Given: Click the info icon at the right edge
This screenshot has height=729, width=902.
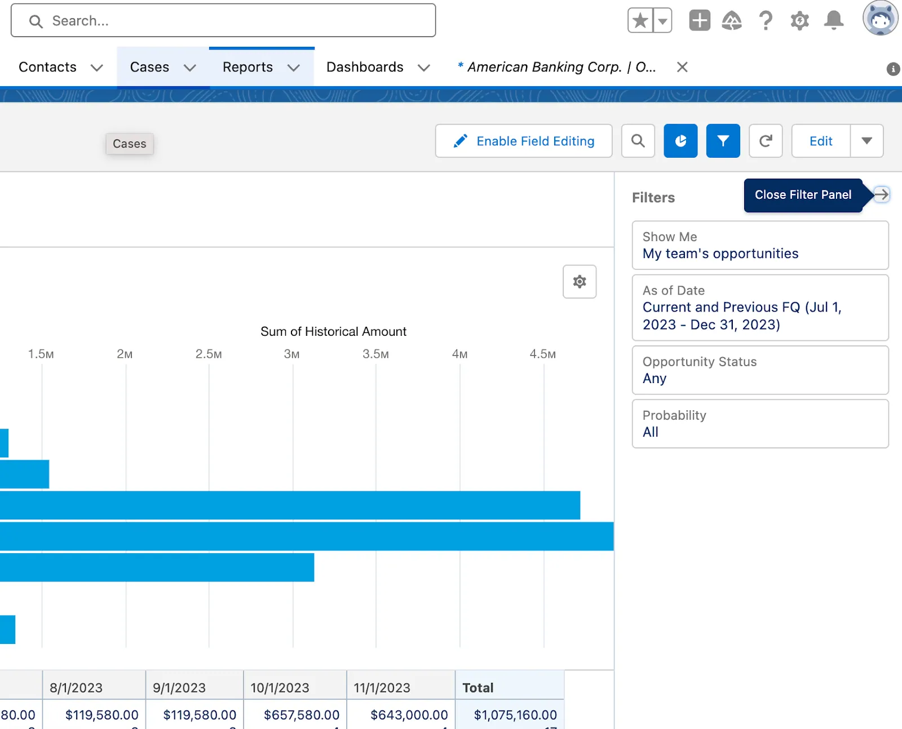Looking at the screenshot, I should pos(893,69).
